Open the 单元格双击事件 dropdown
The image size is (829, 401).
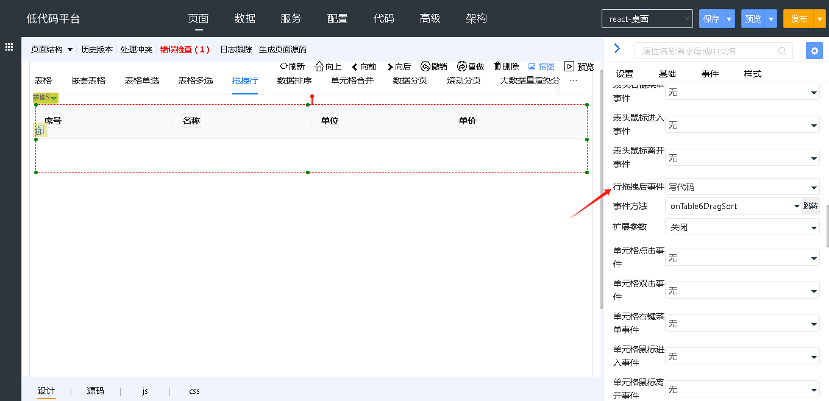pyautogui.click(x=742, y=291)
